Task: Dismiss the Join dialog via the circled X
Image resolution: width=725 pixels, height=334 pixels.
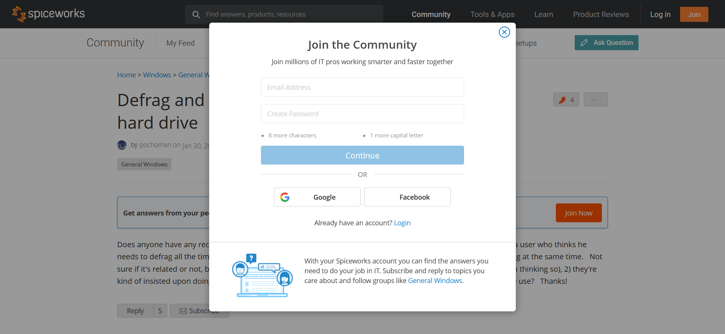Action: (x=504, y=32)
